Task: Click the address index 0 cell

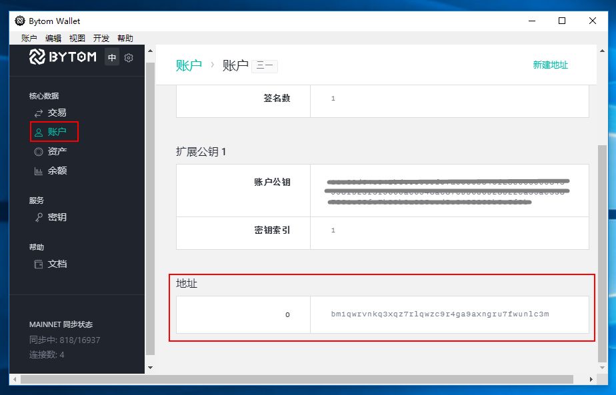Action: pos(243,315)
